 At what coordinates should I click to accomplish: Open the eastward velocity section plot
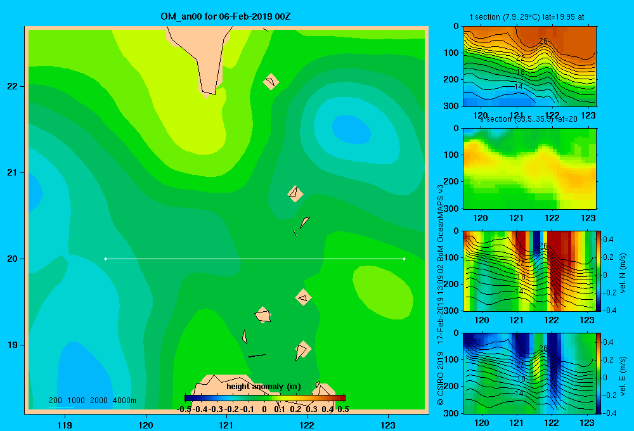529,373
